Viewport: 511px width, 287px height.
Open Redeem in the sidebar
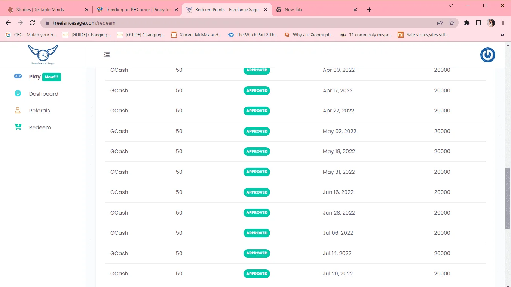(40, 127)
